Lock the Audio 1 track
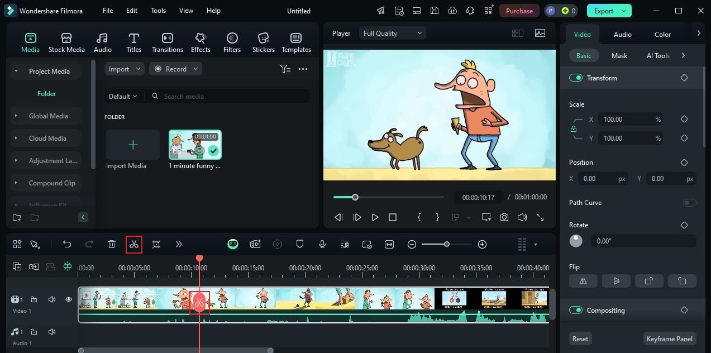The image size is (711, 353). coord(34,332)
